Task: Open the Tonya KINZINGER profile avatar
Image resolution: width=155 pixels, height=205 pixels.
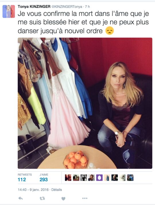Action: [9, 11]
